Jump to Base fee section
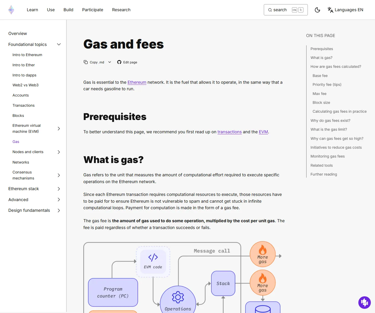 [320, 76]
